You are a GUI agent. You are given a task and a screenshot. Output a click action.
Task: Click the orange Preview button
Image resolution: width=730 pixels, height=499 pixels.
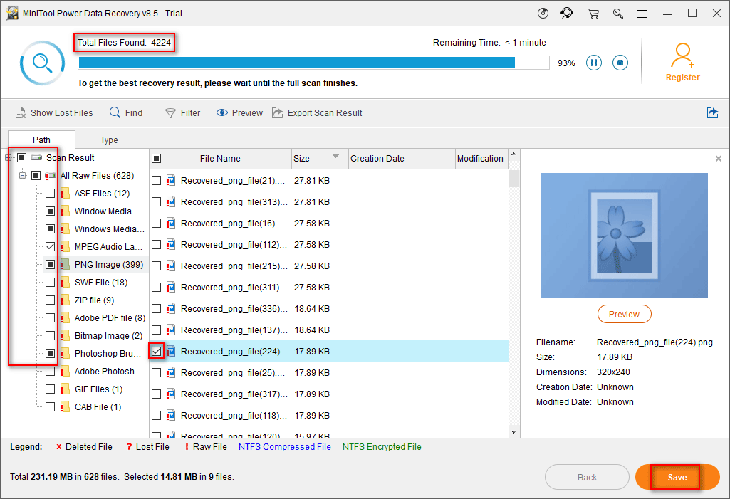pyautogui.click(x=624, y=314)
